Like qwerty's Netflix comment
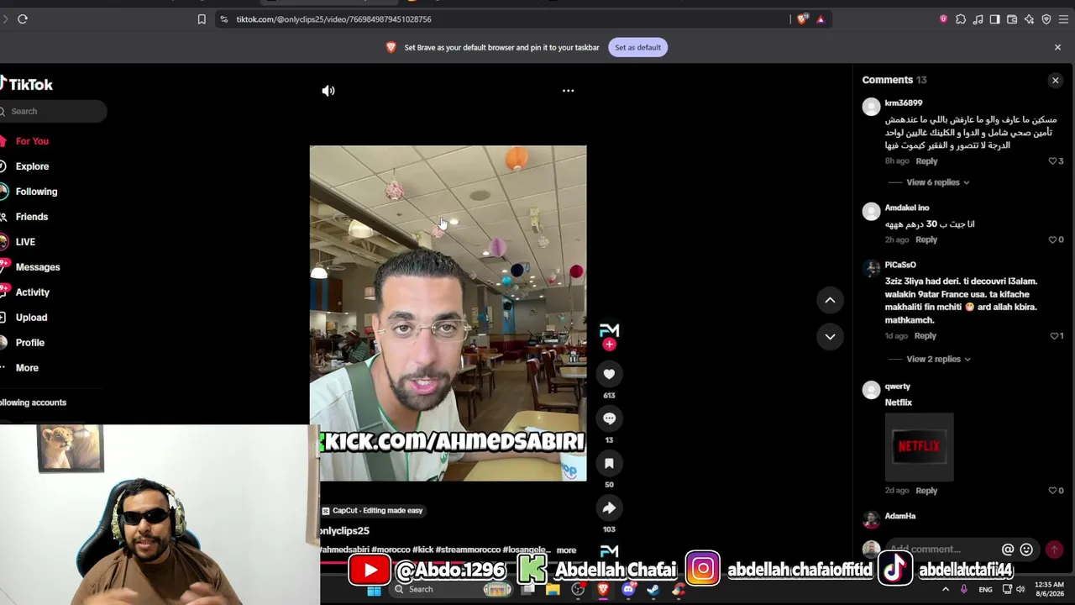Screen dimensions: 1075x605 (1052, 491)
